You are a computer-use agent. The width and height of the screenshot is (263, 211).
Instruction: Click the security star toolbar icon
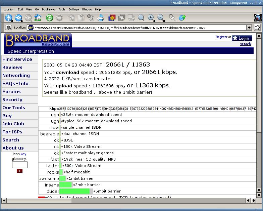112,17
